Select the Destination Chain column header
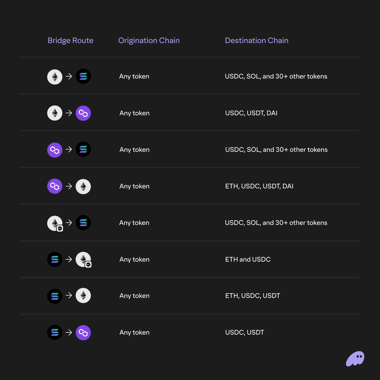The height and width of the screenshot is (380, 380). point(256,41)
